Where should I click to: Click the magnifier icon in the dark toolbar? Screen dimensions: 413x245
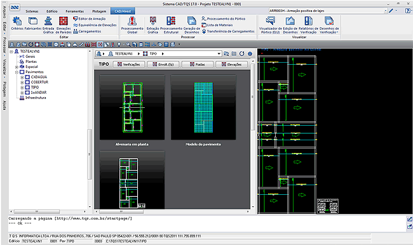click(128, 44)
